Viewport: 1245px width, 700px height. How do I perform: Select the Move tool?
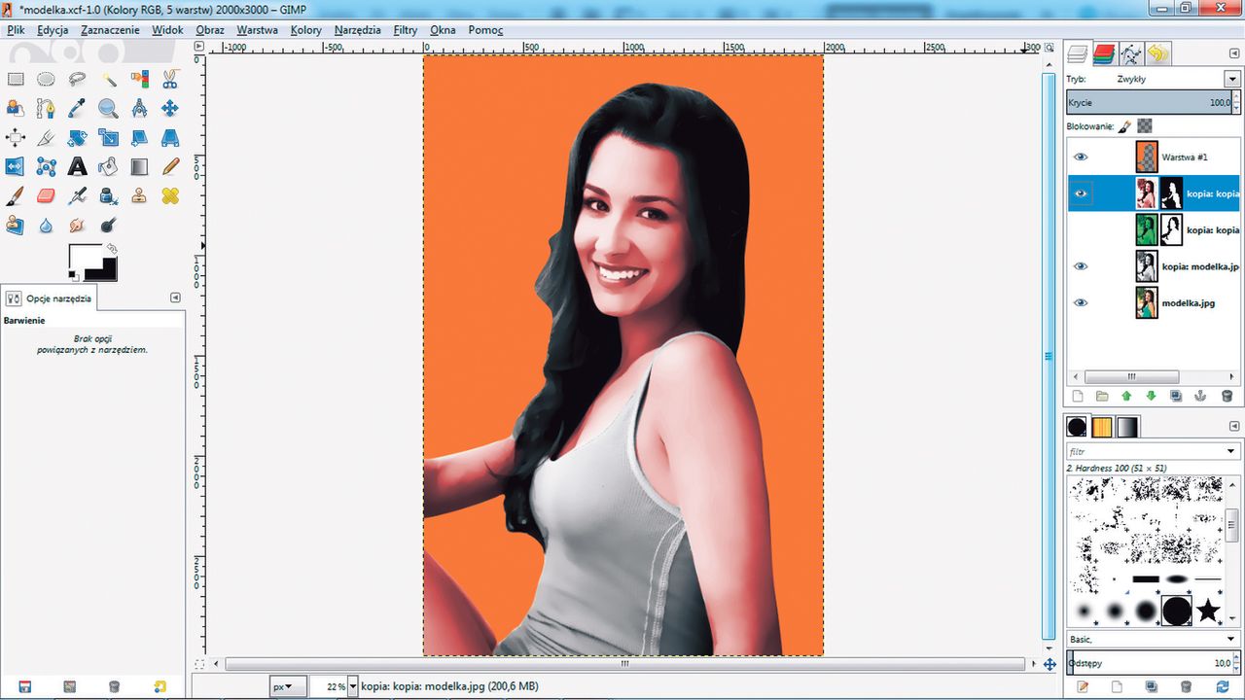pyautogui.click(x=170, y=108)
